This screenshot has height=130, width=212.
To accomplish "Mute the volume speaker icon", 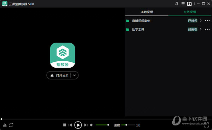I will [92, 125].
